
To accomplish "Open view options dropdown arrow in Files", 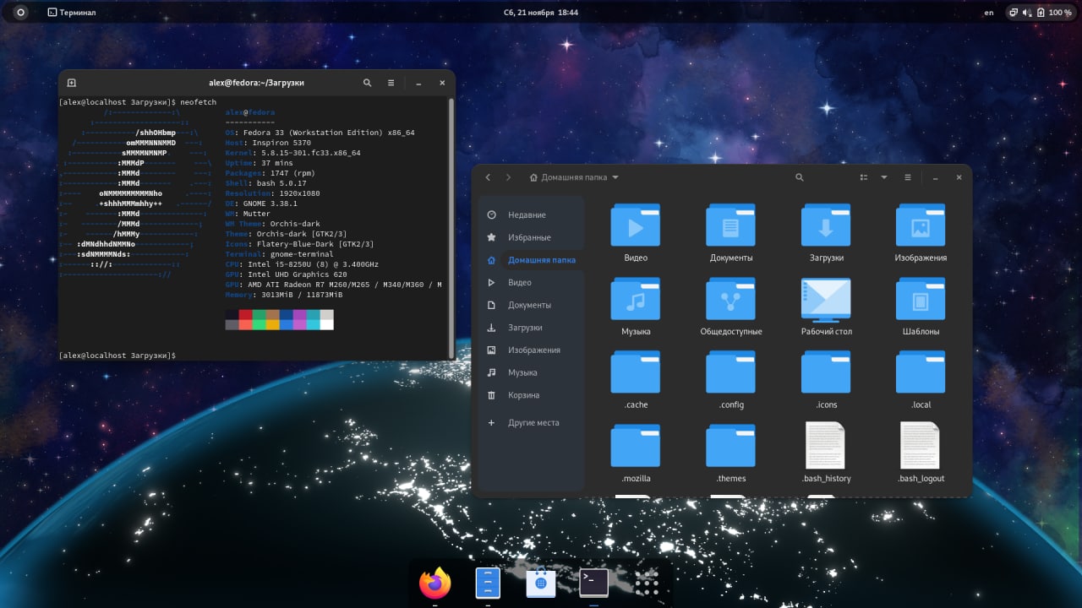I will point(884,177).
